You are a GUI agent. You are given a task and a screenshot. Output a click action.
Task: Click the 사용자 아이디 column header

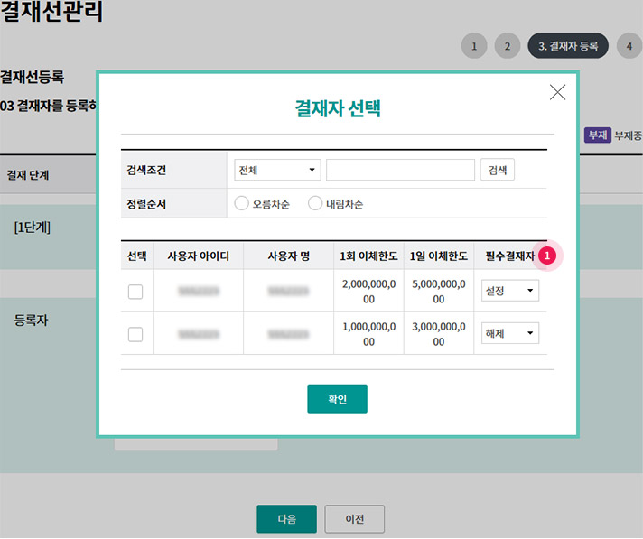click(198, 256)
